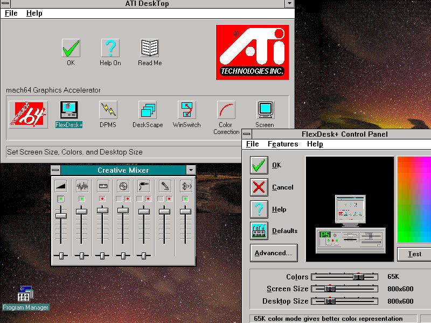Click the CD channel vertical fader knob
Viewport: 431px width, 323px height.
point(123,211)
